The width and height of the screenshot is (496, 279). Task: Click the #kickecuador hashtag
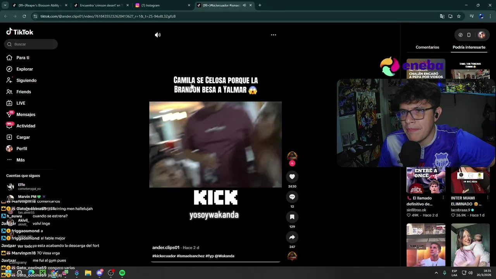pos(164,256)
